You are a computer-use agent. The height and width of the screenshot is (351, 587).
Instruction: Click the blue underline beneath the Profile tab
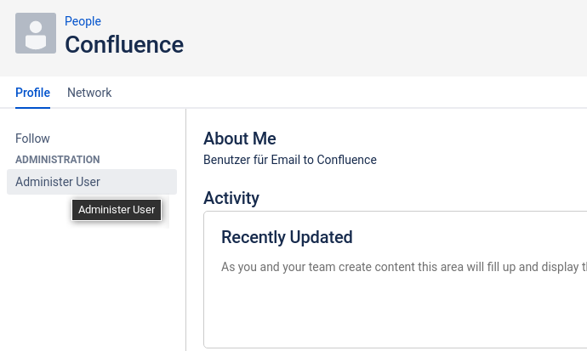click(32, 108)
